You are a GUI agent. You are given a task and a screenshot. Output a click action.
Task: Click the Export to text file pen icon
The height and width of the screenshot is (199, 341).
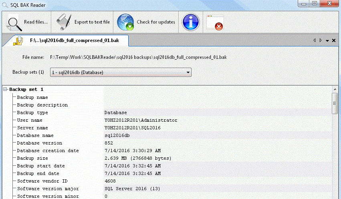coord(63,22)
